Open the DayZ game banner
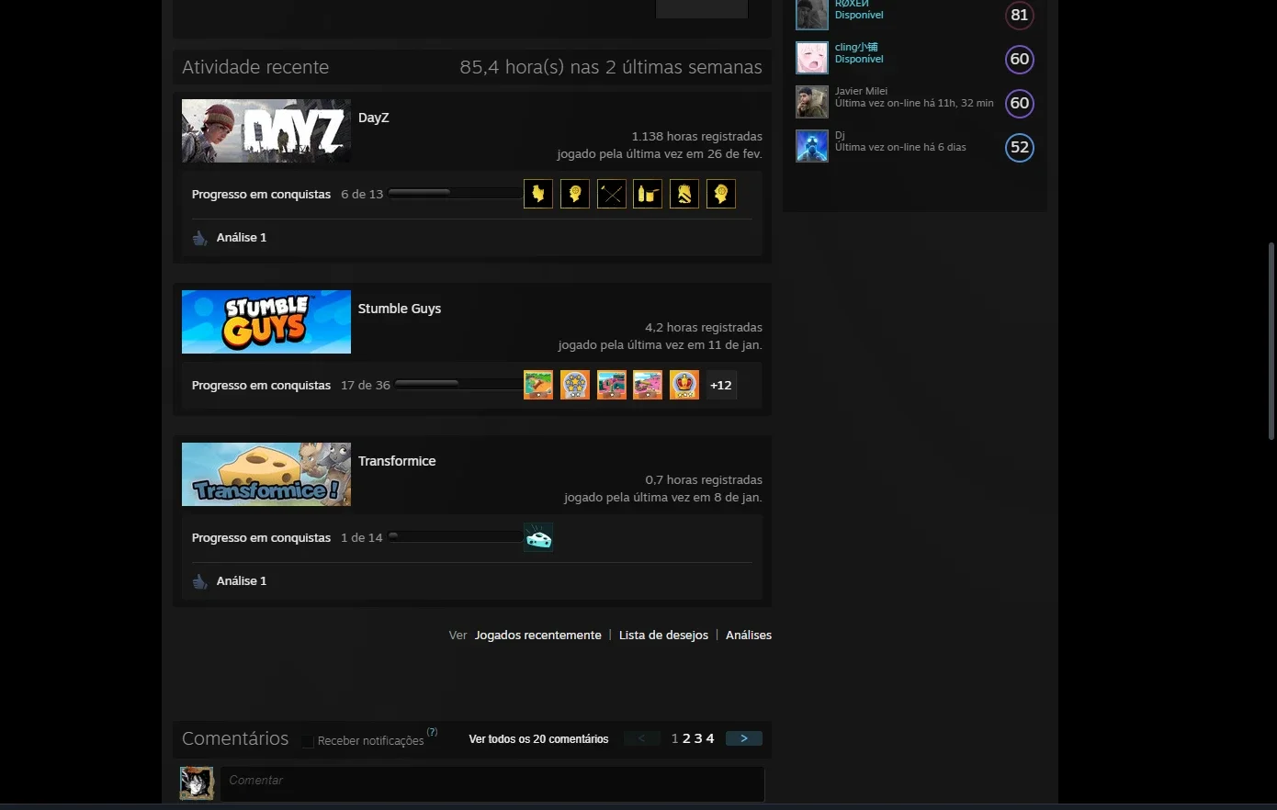 click(266, 130)
